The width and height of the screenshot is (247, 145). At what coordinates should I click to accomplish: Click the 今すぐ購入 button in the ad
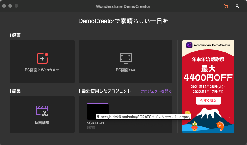pyautogui.click(x=208, y=101)
